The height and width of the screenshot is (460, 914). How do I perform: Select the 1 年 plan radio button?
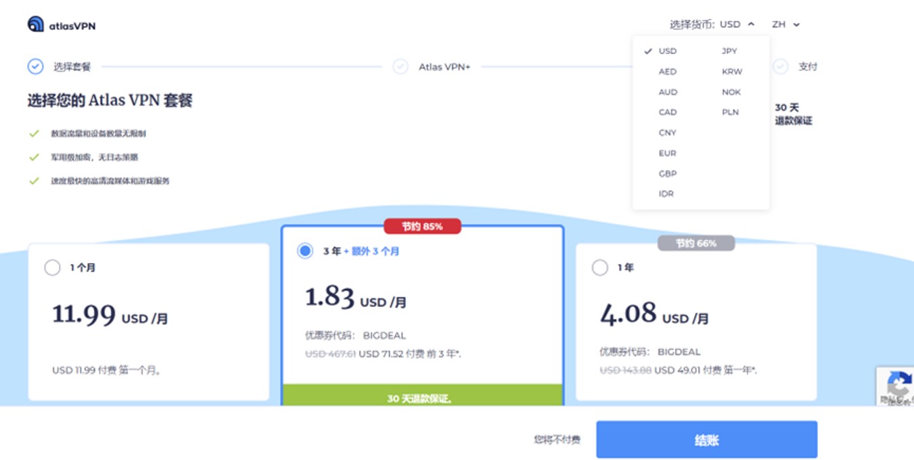599,267
